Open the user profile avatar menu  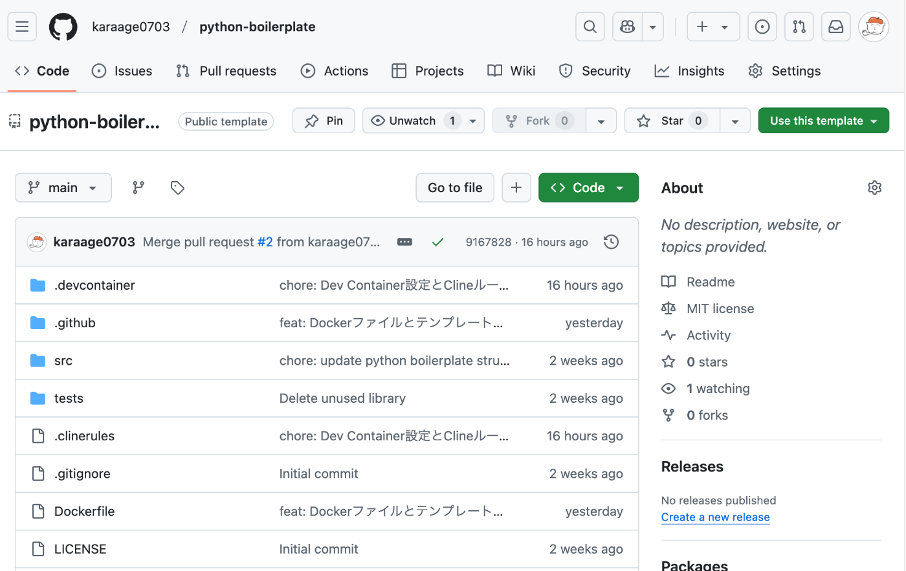tap(874, 27)
